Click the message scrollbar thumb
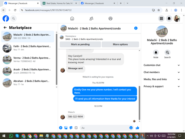The height and width of the screenshot is (139, 185). click(x=139, y=103)
